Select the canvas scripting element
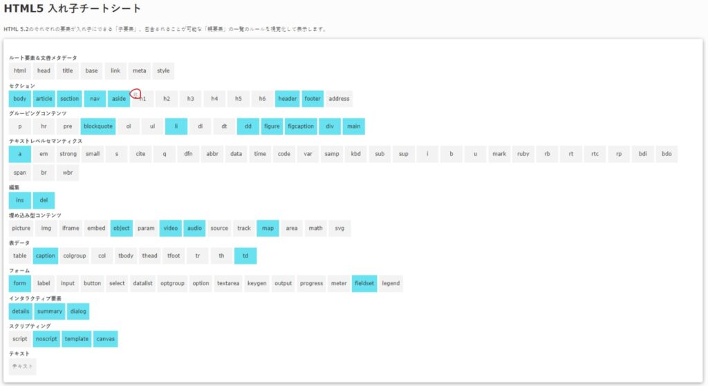This screenshot has height=386, width=708. pos(106,339)
